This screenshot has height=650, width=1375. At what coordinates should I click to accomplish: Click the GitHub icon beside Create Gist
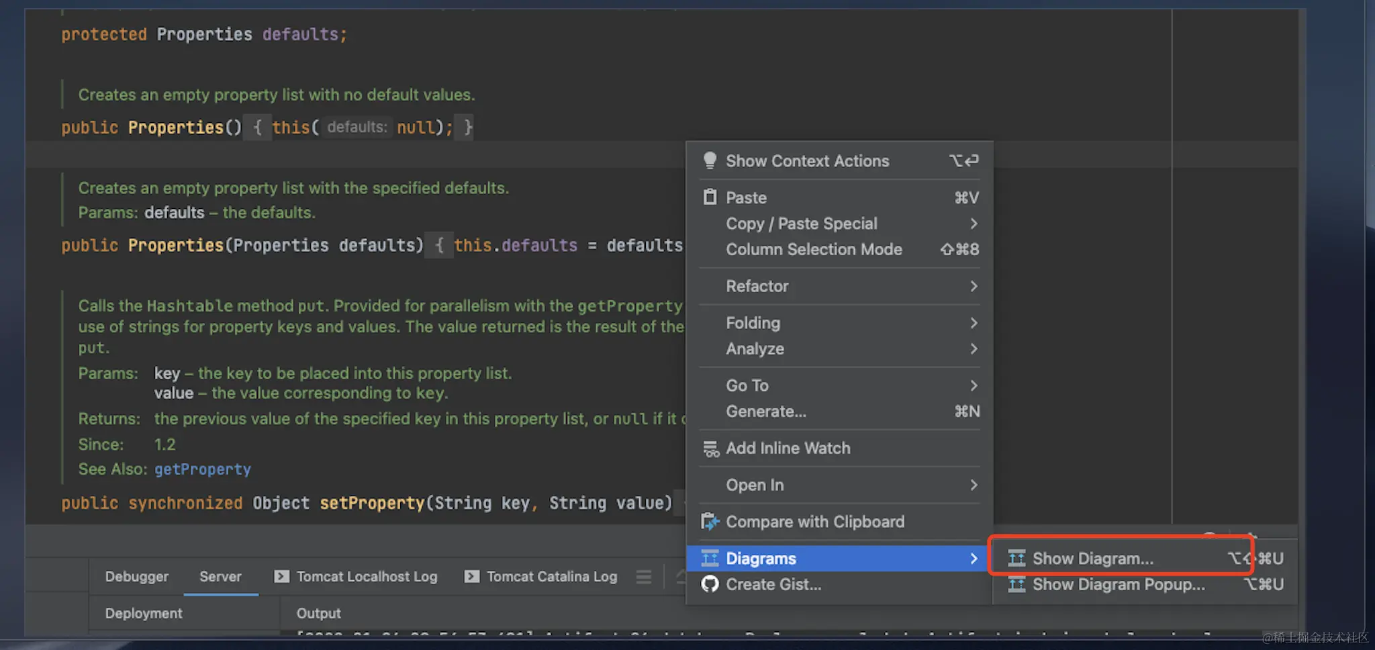click(x=710, y=584)
